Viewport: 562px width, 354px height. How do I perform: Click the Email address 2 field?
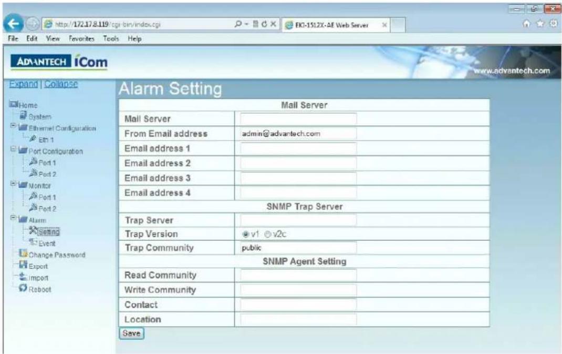(298, 163)
